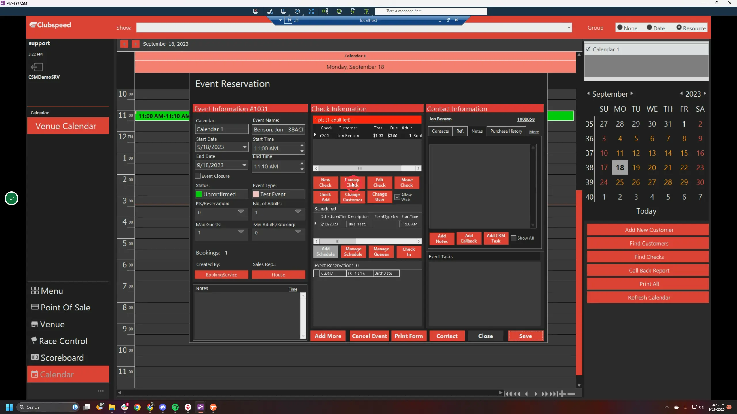Viewport: 737px width, 414px height.
Task: Toggle the Show All checkbox
Action: [x=513, y=238]
